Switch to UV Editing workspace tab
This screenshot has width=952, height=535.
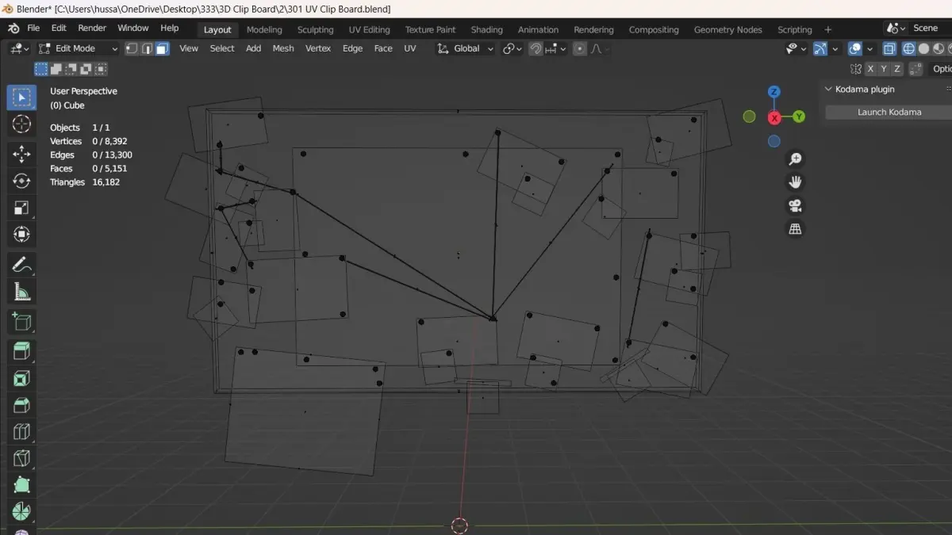click(x=369, y=29)
